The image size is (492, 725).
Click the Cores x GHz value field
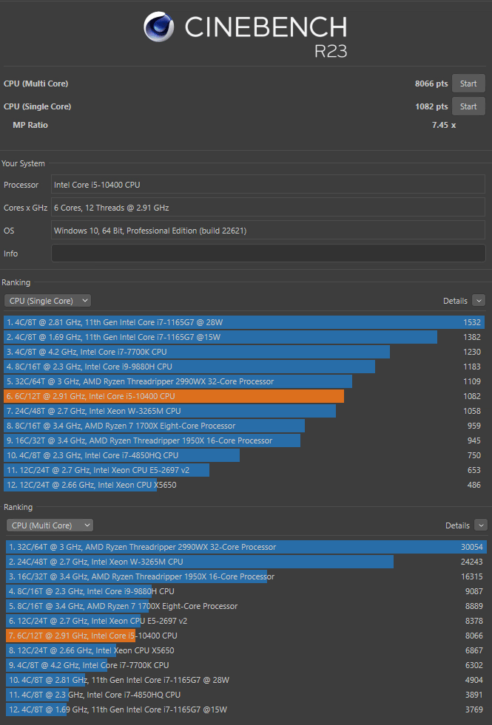tap(268, 208)
